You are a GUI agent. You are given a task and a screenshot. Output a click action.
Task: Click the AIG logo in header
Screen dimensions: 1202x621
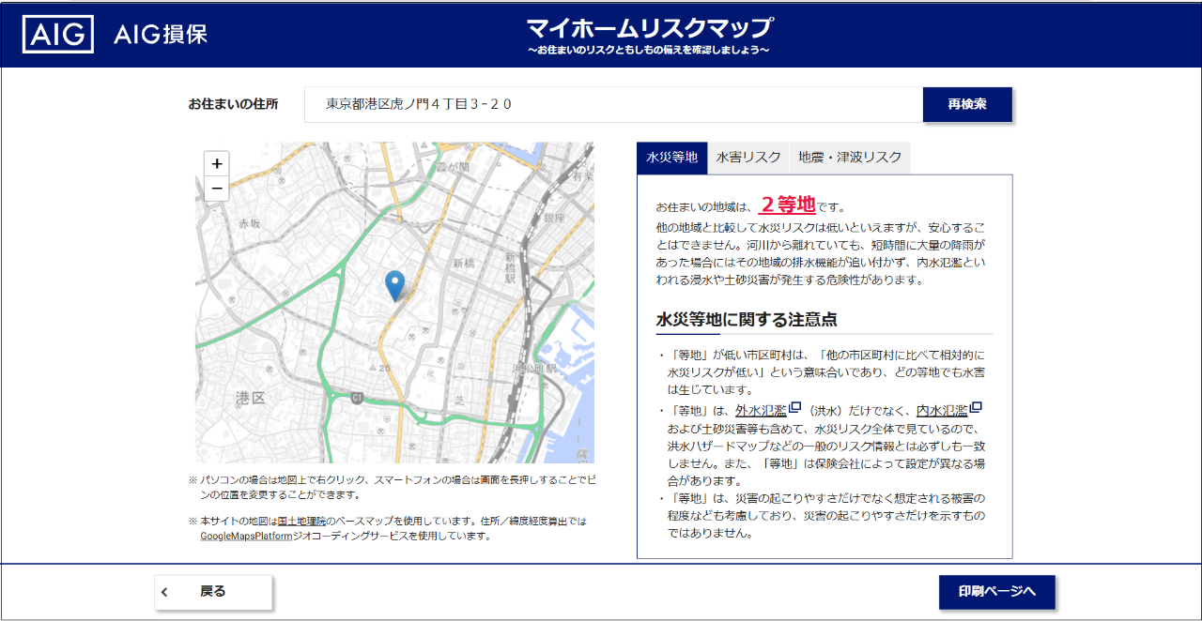coord(57,35)
